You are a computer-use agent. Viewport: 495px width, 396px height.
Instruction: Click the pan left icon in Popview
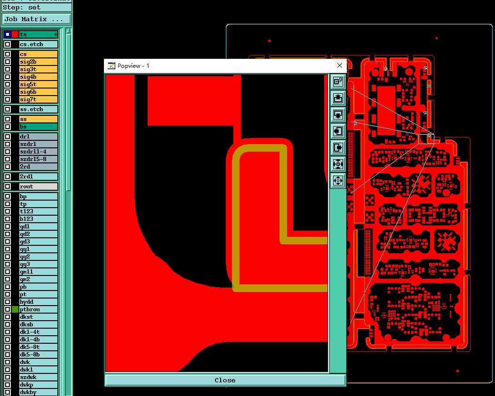(x=338, y=131)
